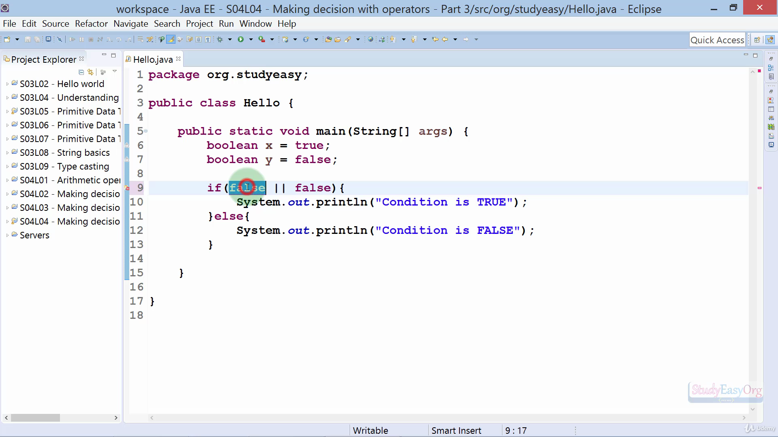Click the Suspend debug icon

[81, 39]
